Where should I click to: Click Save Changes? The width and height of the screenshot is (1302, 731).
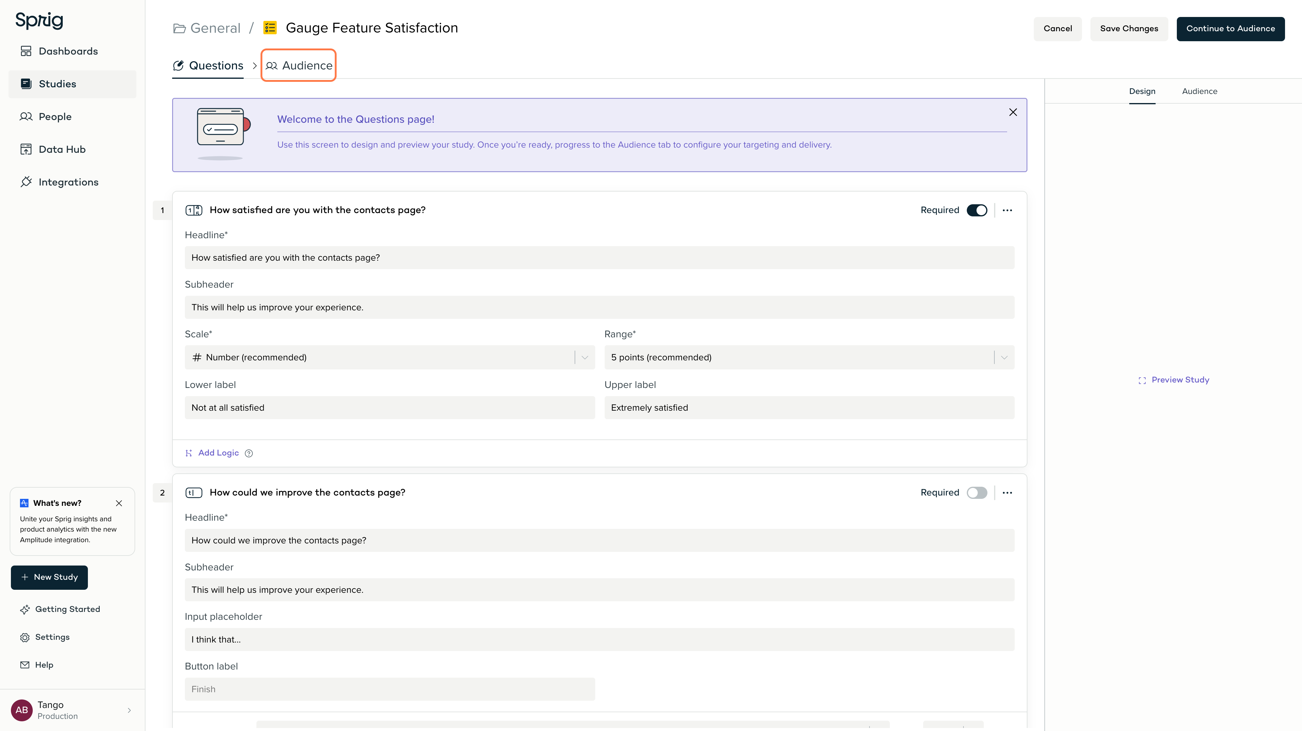point(1129,29)
